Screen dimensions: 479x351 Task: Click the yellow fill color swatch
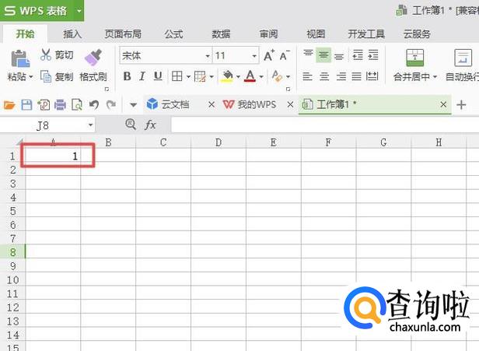(226, 76)
